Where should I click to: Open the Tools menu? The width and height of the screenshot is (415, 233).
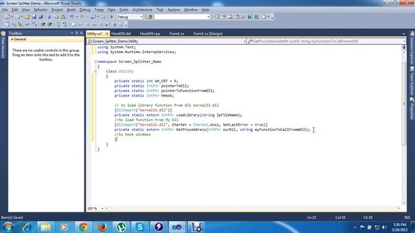(124, 10)
